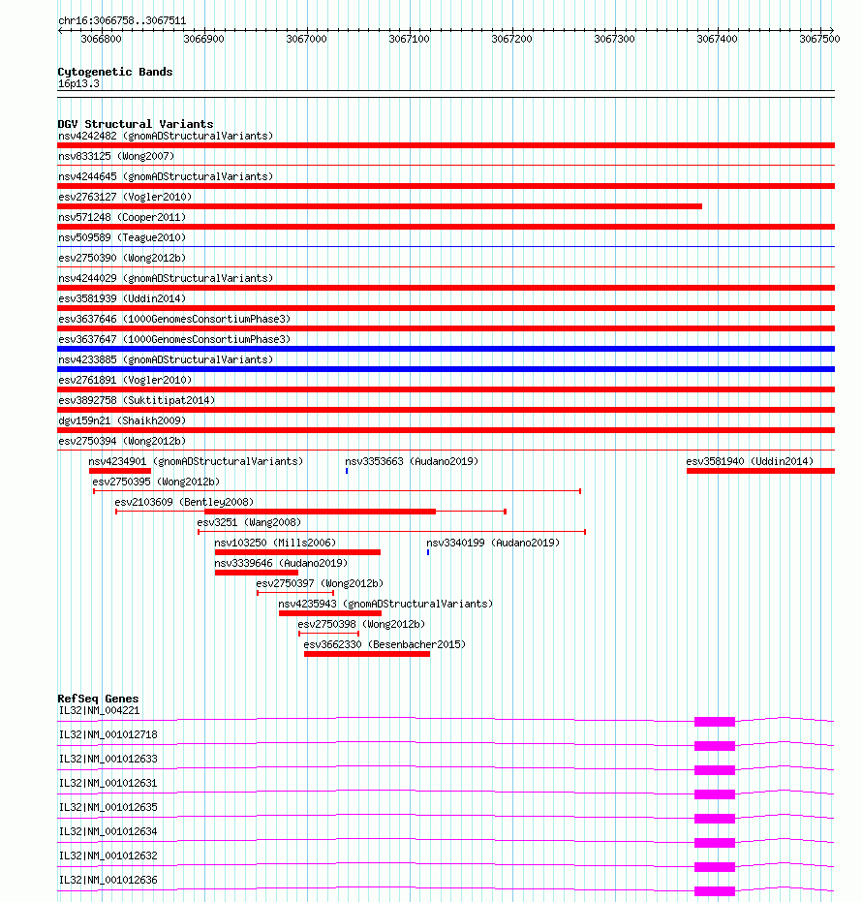
Task: Click the blue esv3637647 variant bar
Action: coord(446,349)
